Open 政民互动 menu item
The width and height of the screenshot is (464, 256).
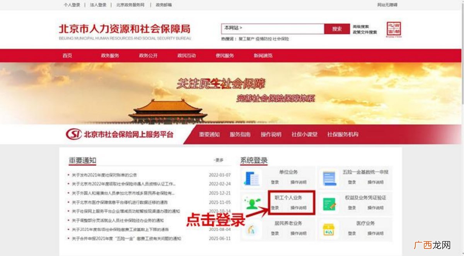[x=187, y=56]
